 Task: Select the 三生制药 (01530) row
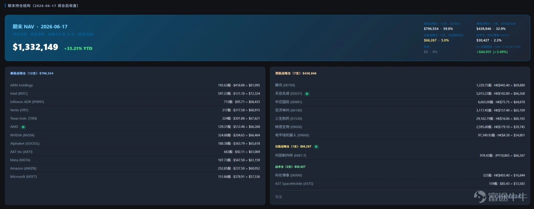400,119
